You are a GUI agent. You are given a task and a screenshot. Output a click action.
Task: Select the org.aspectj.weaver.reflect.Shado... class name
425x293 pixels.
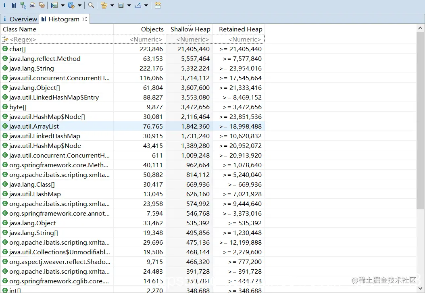click(60, 262)
